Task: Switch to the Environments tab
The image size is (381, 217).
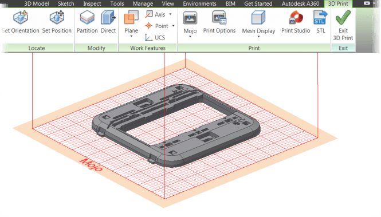Action: coord(199,3)
